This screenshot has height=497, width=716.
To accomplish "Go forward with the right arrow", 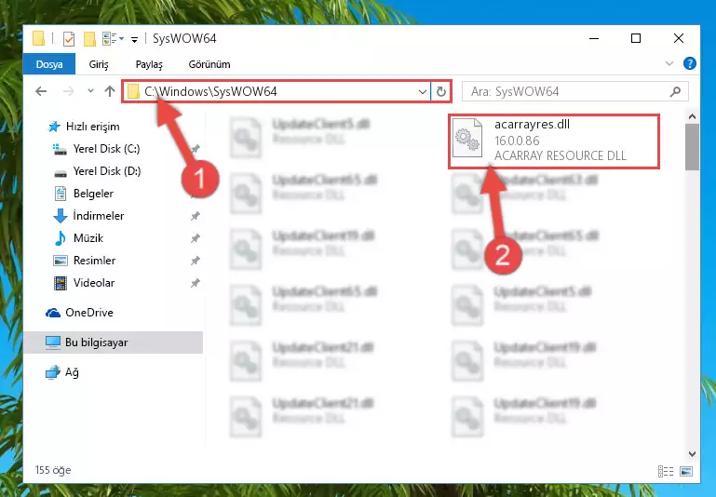I will click(69, 91).
